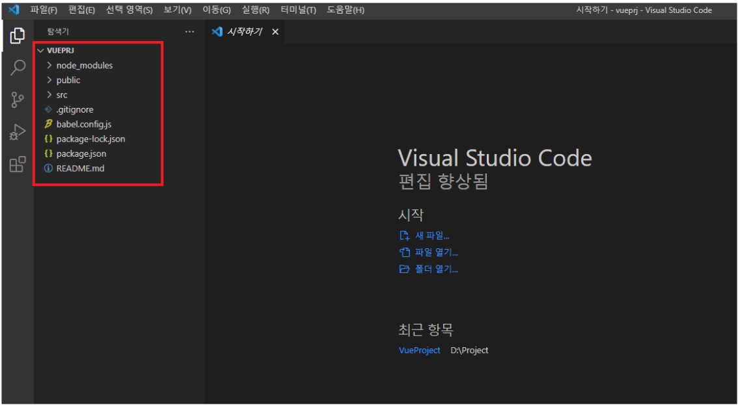This screenshot has height=407, width=738.
Task: Open the 편집(E) menu
Action: [81, 10]
